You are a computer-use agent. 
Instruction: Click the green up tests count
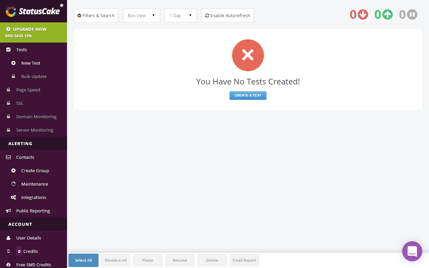[x=378, y=15]
